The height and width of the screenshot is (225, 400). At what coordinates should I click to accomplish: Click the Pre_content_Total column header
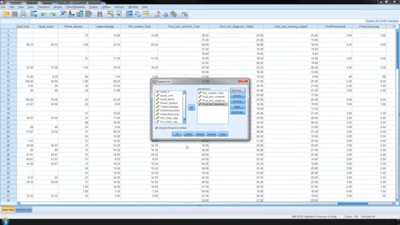[x=139, y=26]
